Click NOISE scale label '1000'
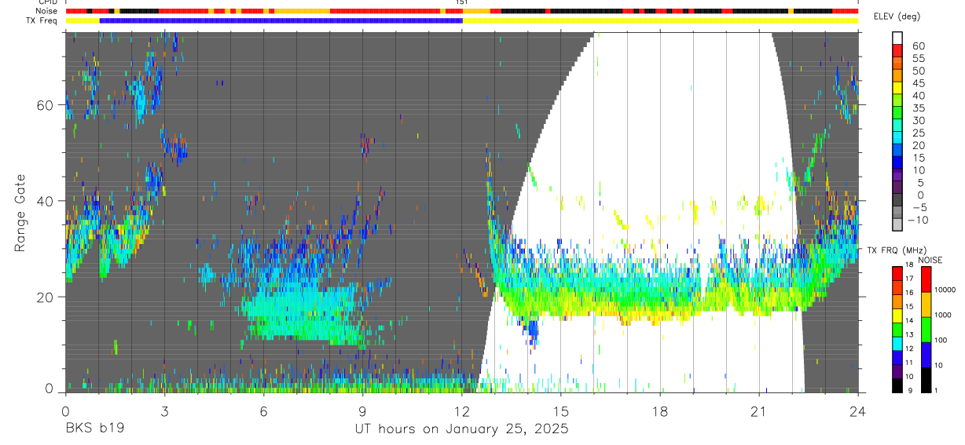 point(943,315)
